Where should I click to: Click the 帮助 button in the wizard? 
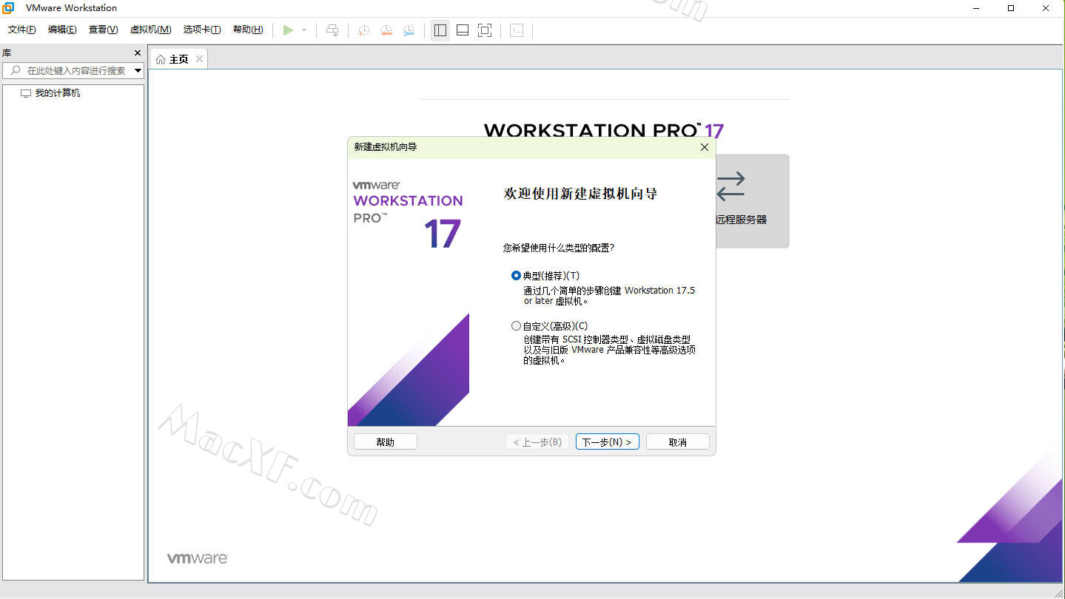(x=386, y=441)
